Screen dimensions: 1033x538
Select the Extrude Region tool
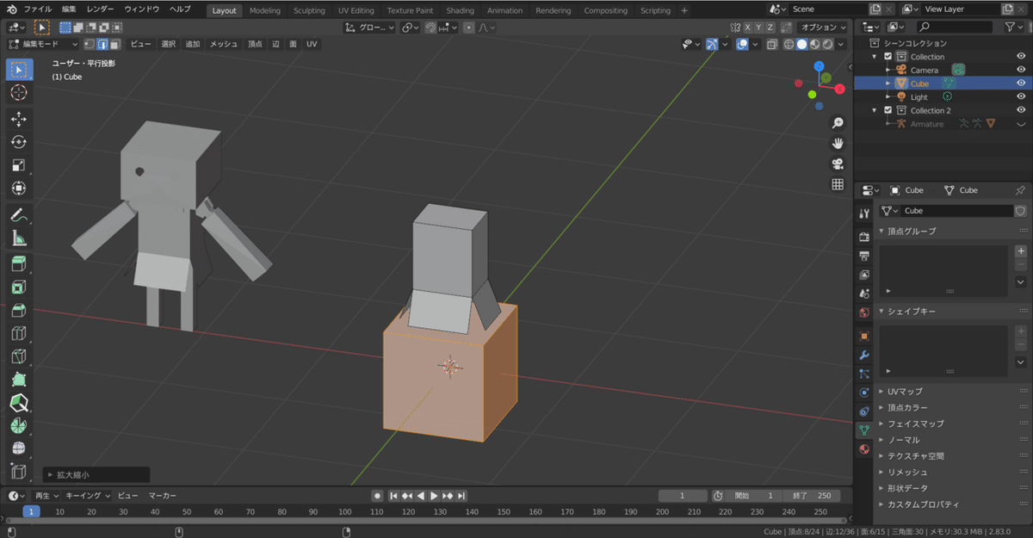[x=19, y=264]
